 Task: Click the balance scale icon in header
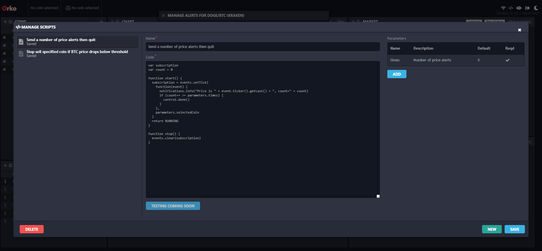[x=68, y=8]
